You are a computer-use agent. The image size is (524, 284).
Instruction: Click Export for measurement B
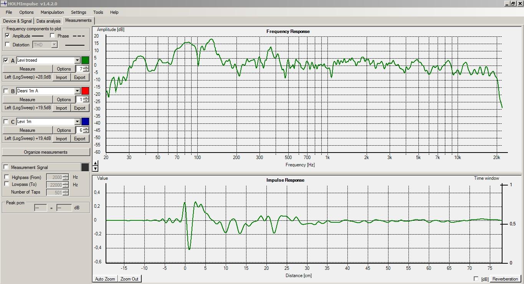[x=80, y=108]
